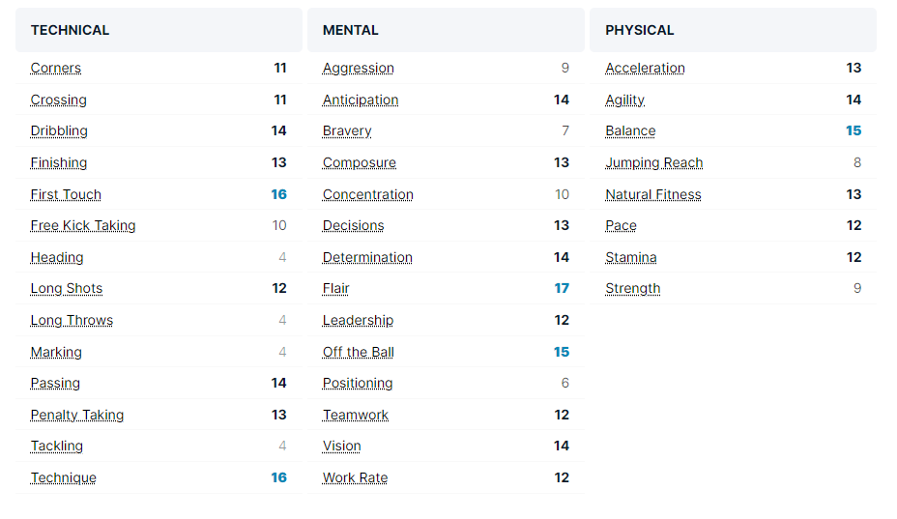Screen dimensions: 897x519
Task: Click the Work Rate link
Action: [x=355, y=477]
